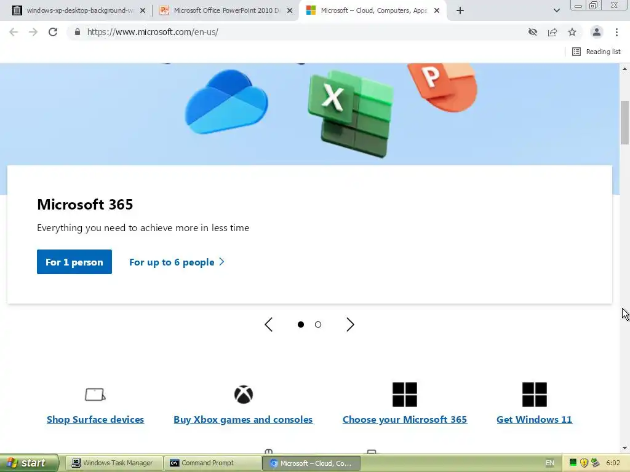Click the Surface device icon
The height and width of the screenshot is (472, 630).
tap(95, 395)
